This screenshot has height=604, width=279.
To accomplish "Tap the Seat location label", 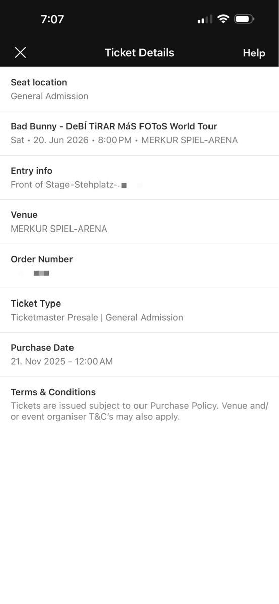I will (39, 82).
